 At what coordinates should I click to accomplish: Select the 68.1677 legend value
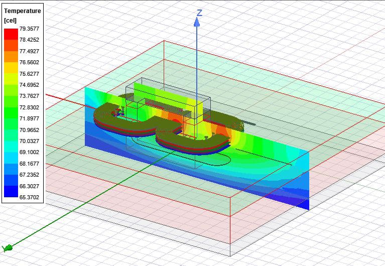coord(29,164)
